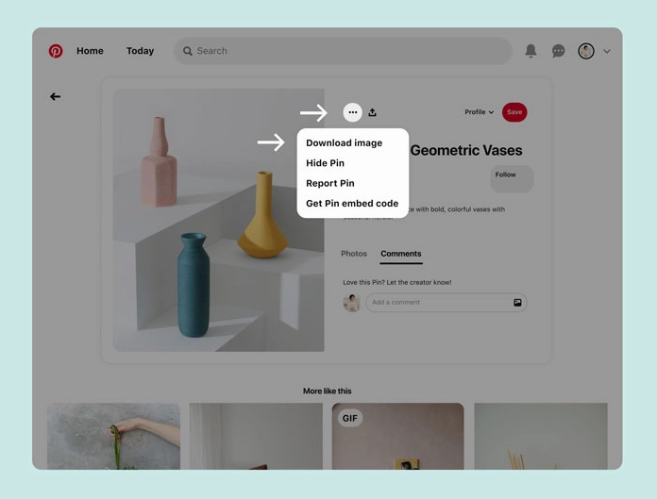Expand the accounts chevron next to avatar
The height and width of the screenshot is (499, 657).
point(607,51)
